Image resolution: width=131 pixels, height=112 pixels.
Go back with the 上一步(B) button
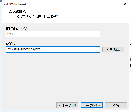pyautogui.click(x=67, y=105)
